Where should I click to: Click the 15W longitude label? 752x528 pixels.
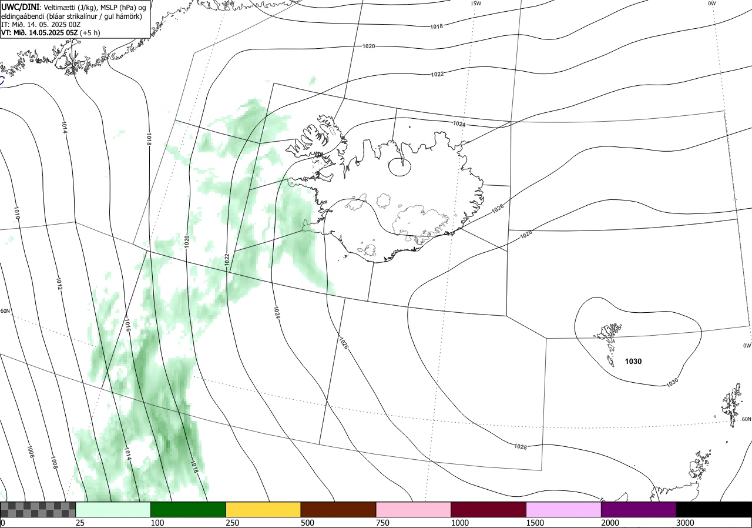pyautogui.click(x=476, y=4)
